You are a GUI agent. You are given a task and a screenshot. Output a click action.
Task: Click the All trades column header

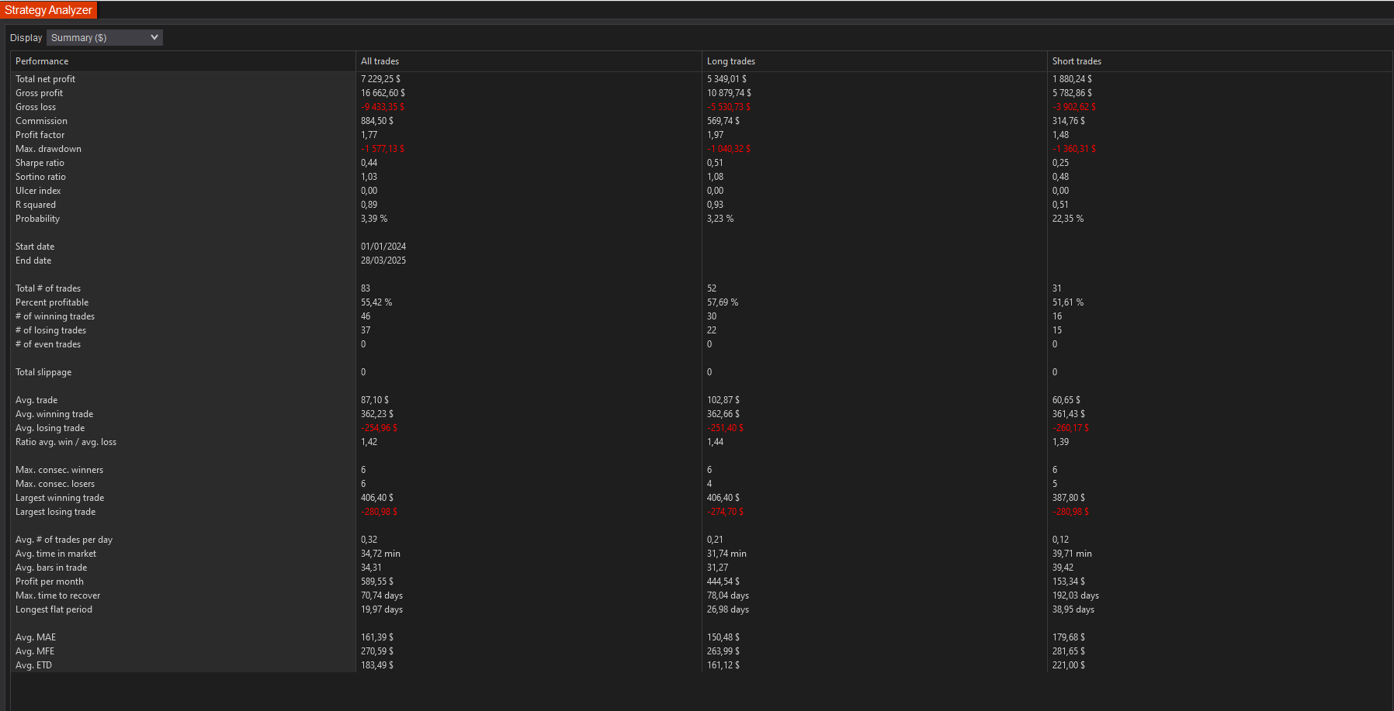point(380,61)
